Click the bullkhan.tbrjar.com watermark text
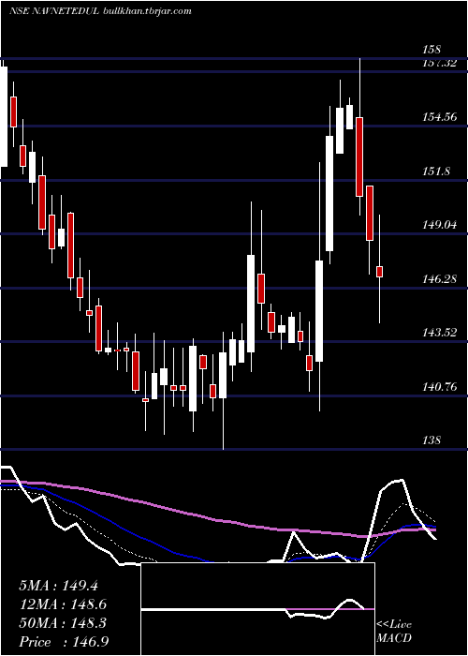 147,11
